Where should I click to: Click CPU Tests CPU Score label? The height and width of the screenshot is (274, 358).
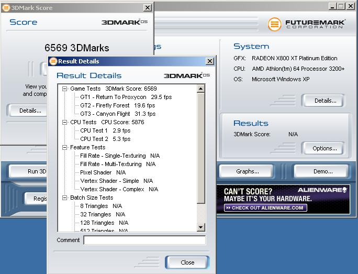pyautogui.click(x=107, y=122)
